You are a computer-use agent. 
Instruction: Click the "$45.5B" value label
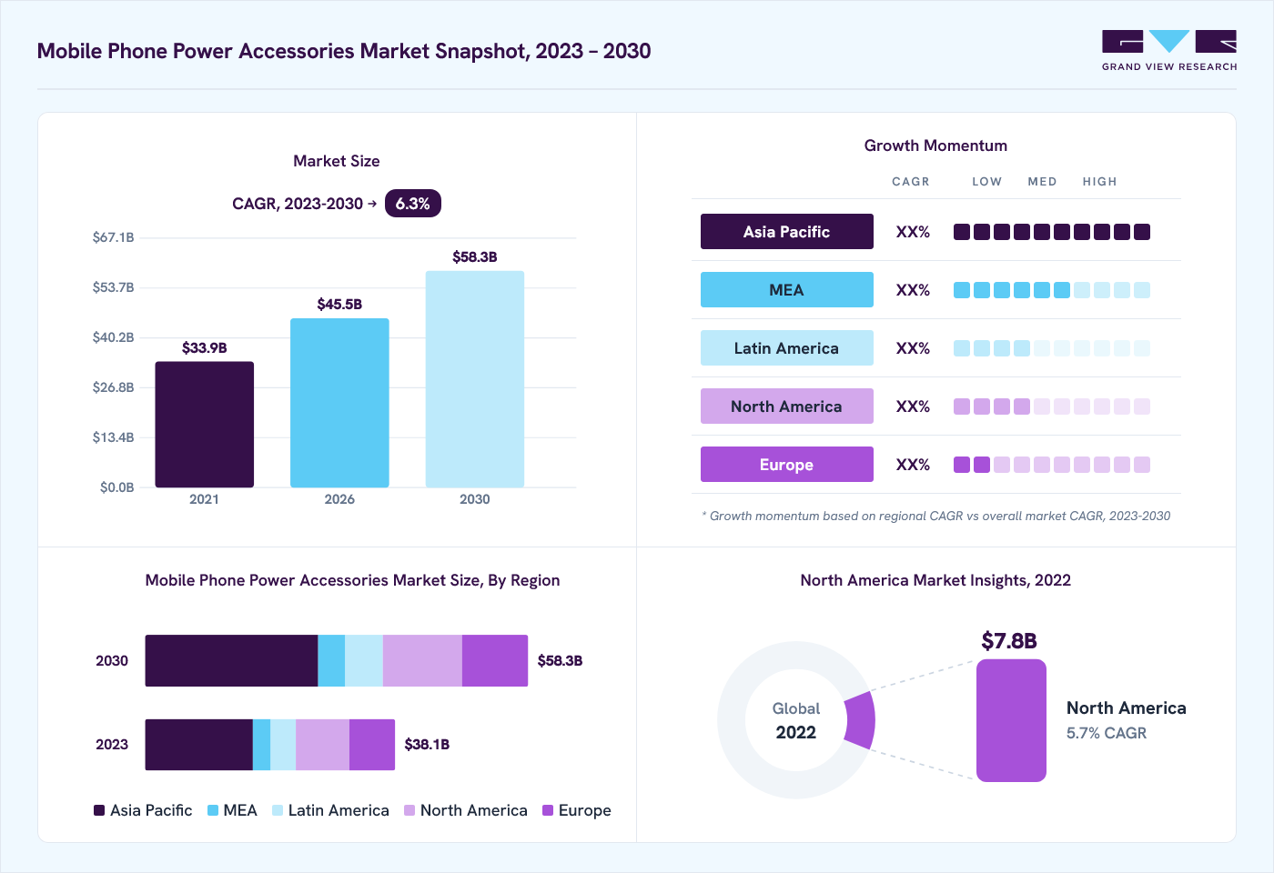339,305
